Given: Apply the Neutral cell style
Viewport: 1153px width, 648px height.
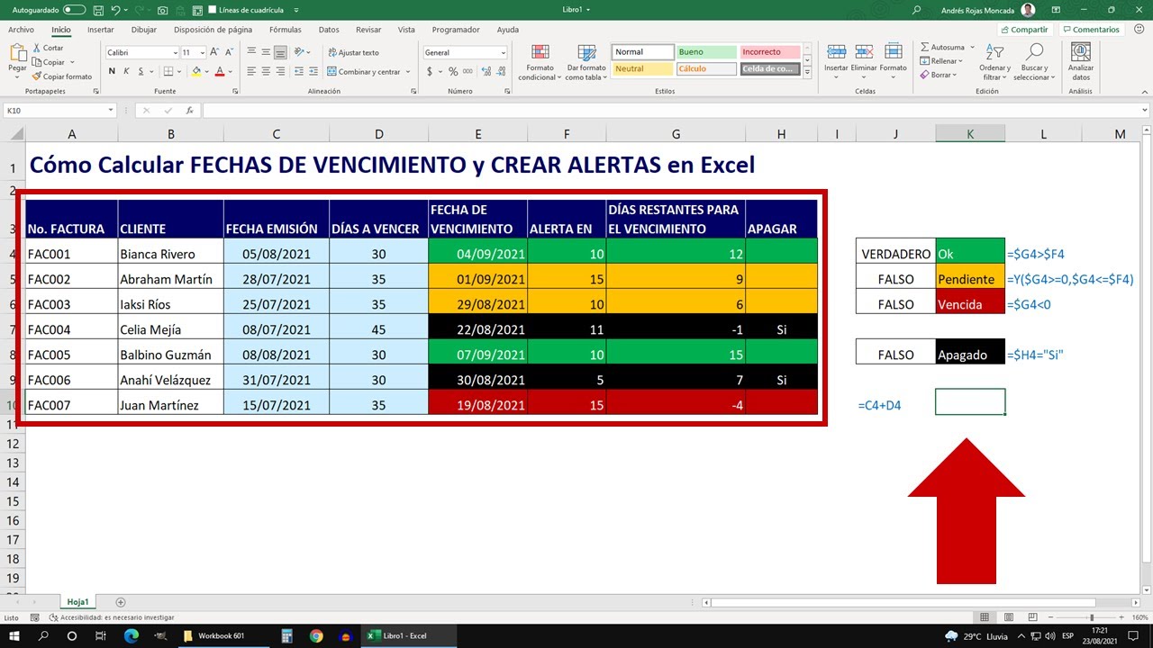Looking at the screenshot, I should 642,68.
